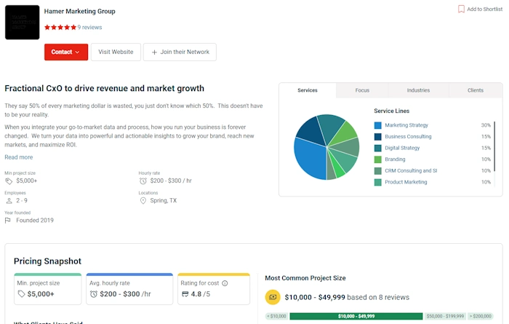Viewport: 509px width, 324px height.
Task: Click the wallet icon beside 4.8 /5
Action: (x=185, y=294)
